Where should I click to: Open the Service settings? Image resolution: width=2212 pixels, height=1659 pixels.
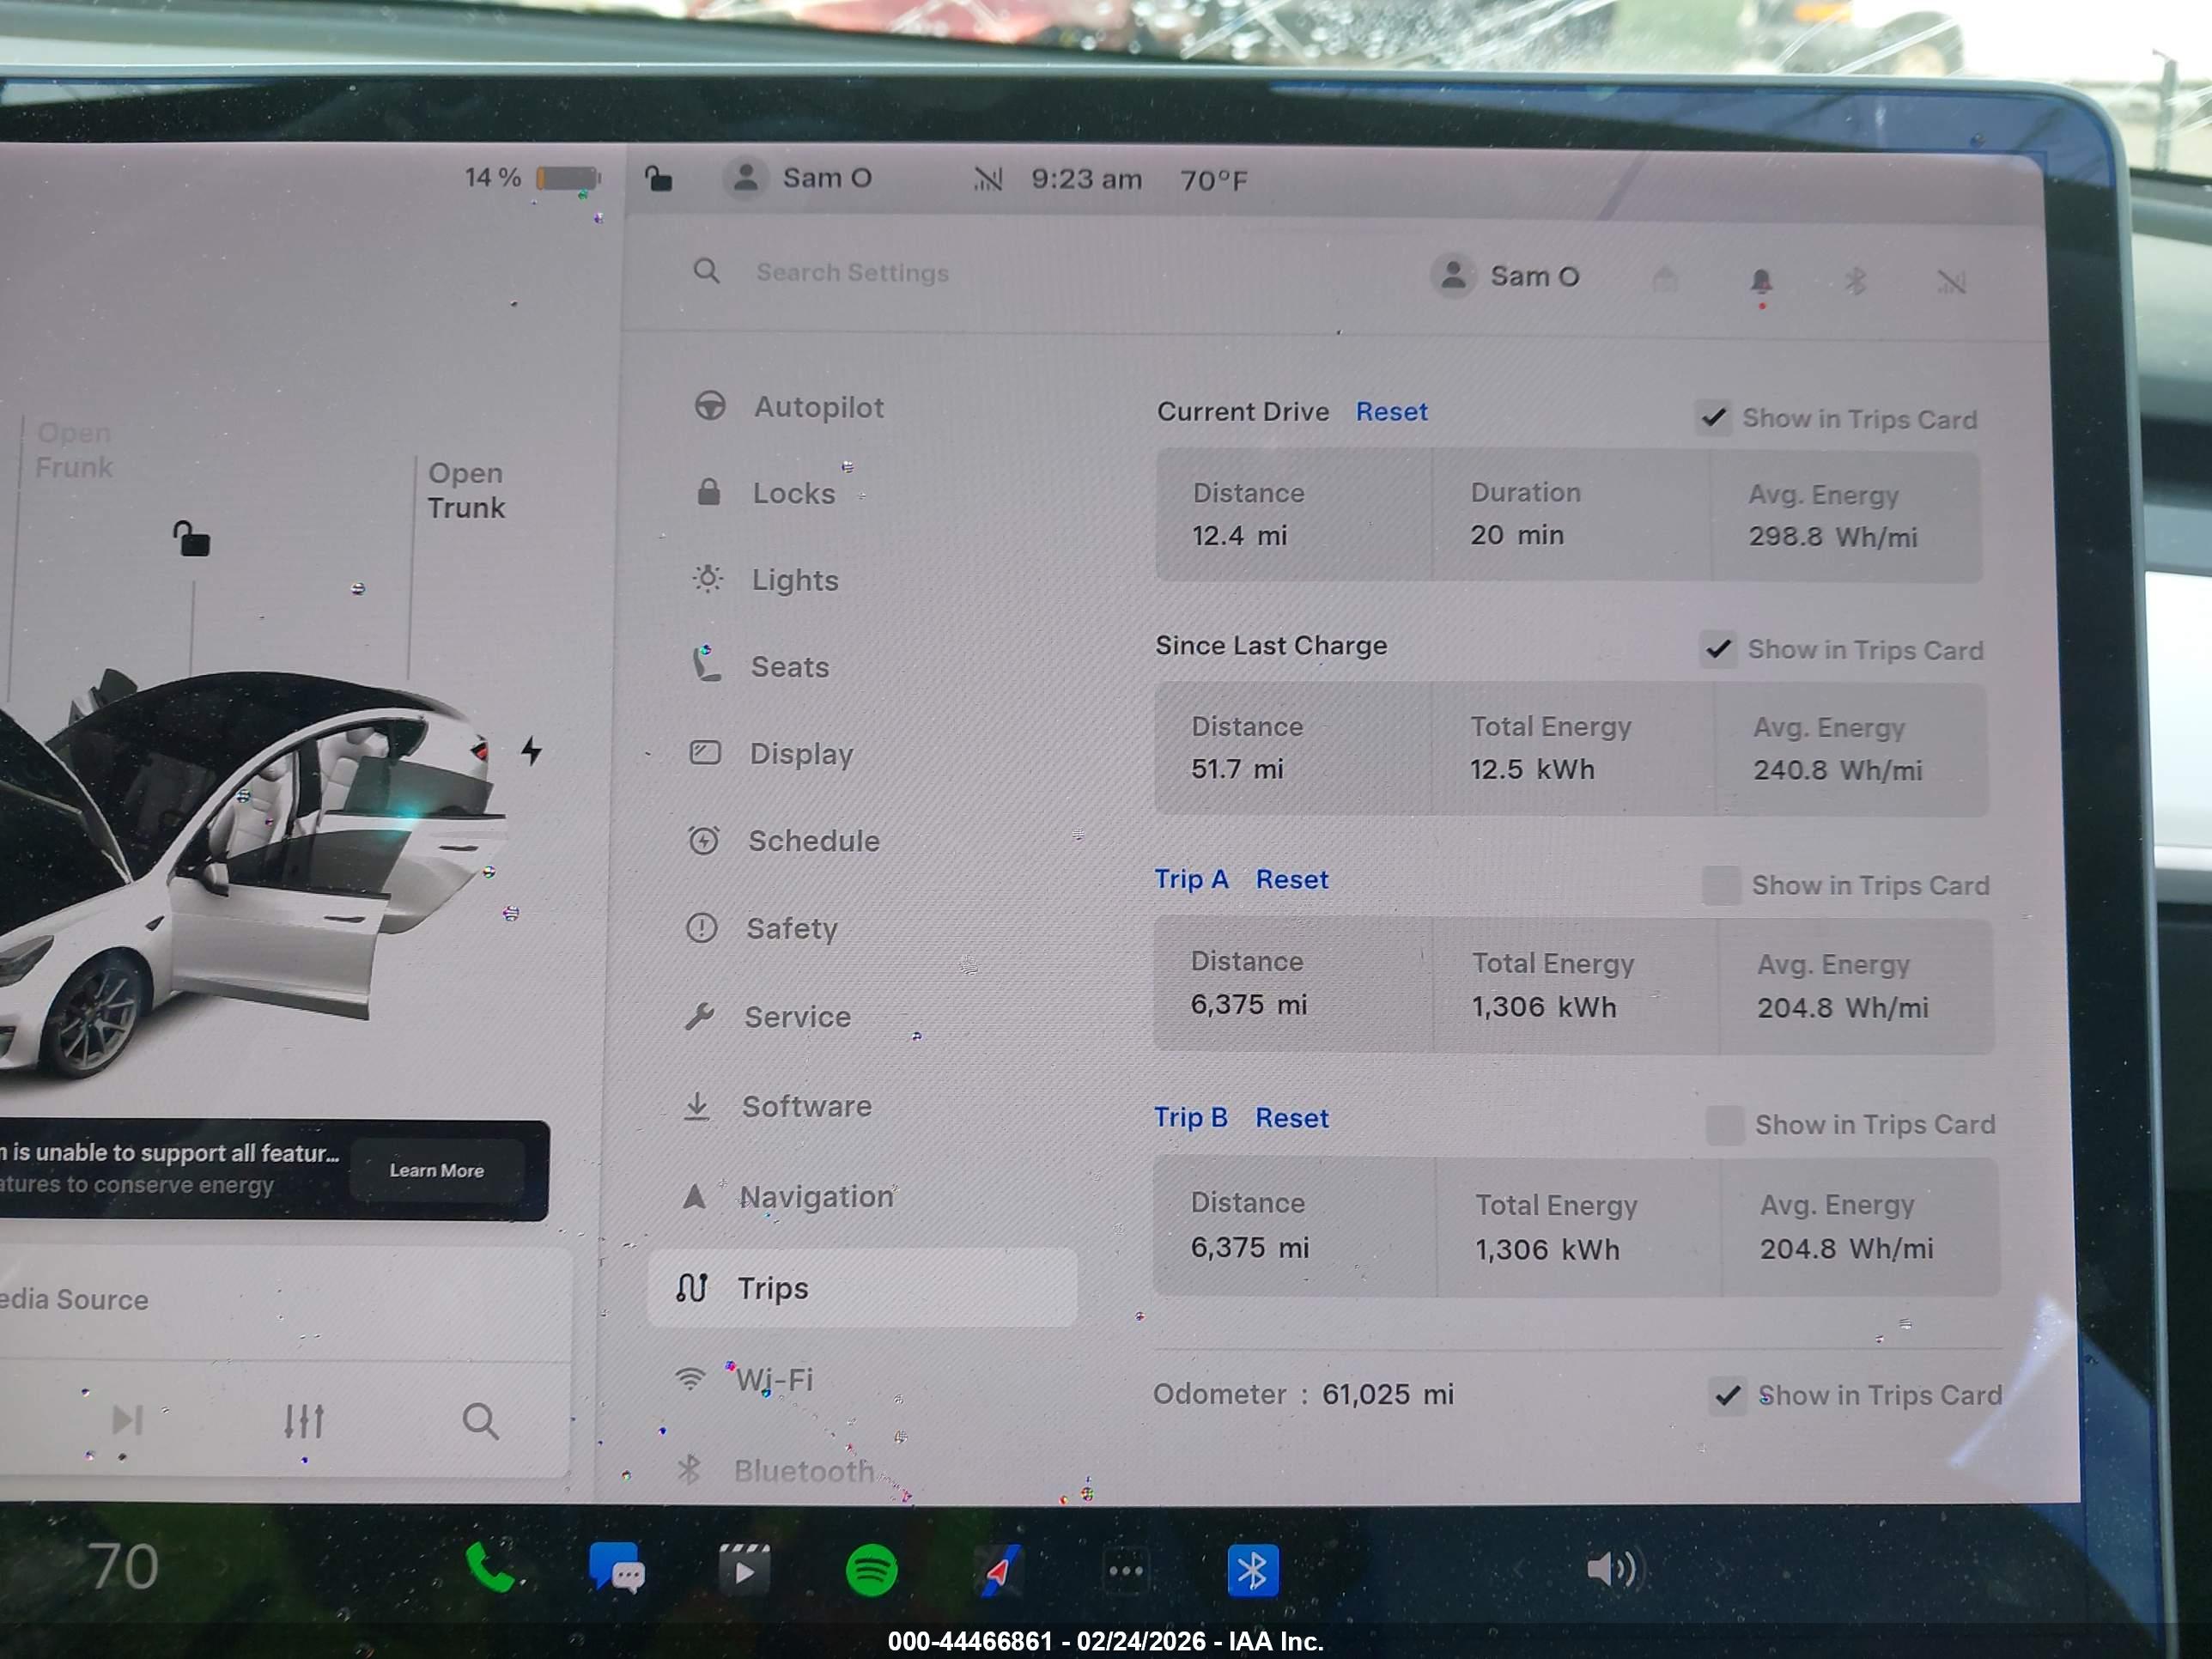click(x=767, y=1017)
